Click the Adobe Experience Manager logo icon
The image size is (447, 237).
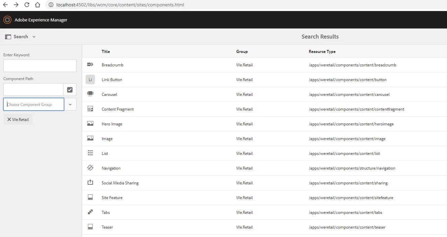pyautogui.click(x=7, y=20)
